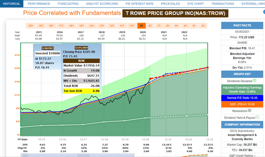Screen dimensions: 265x157
Task: Click the T ROWE PRICE GROUP ticker banner
Action: click(x=175, y=13)
